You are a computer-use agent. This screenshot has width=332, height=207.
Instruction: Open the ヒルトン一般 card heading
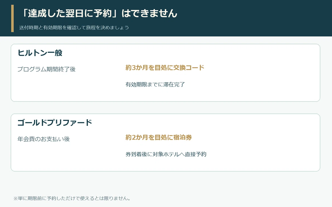coord(40,53)
